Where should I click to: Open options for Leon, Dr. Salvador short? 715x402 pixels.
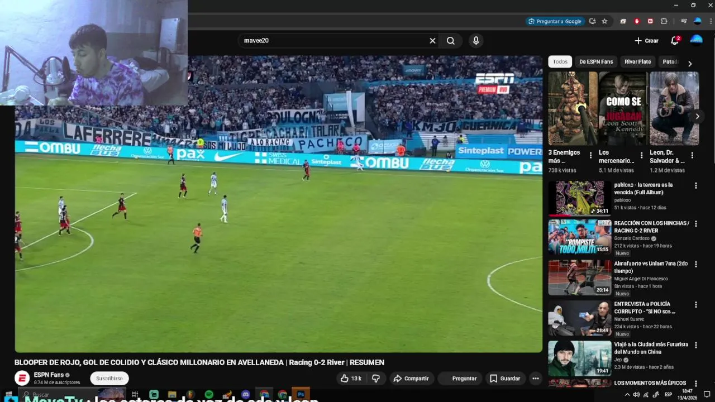[692, 156]
